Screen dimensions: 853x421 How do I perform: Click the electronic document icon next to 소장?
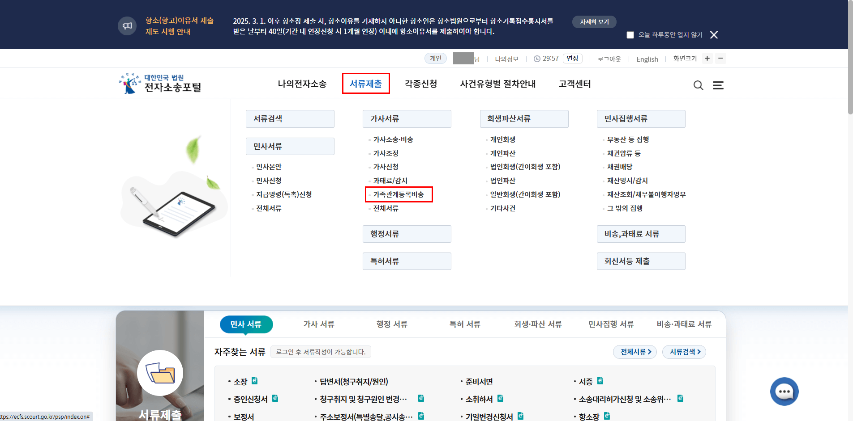click(254, 380)
